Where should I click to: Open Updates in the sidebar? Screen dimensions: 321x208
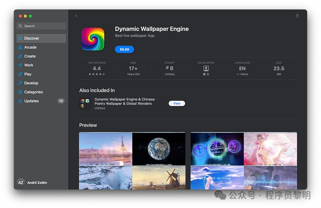tap(41, 101)
